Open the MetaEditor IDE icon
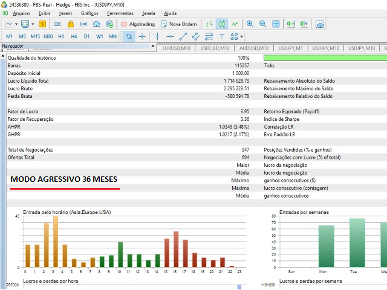The width and height of the screenshot is (387, 290). pos(58,24)
